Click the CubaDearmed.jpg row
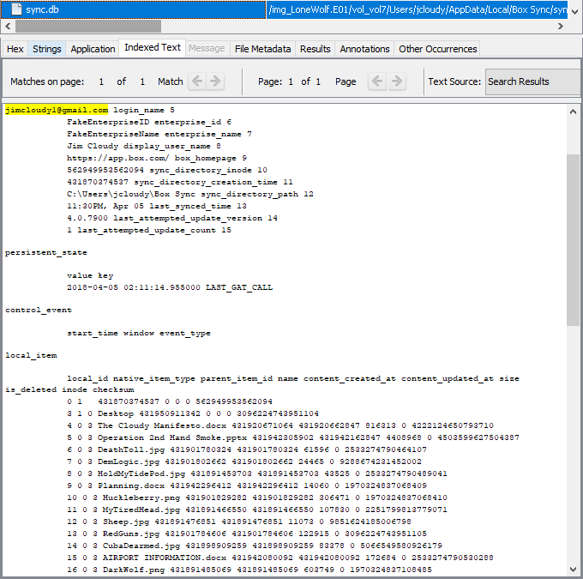583x579 pixels. pos(255,546)
